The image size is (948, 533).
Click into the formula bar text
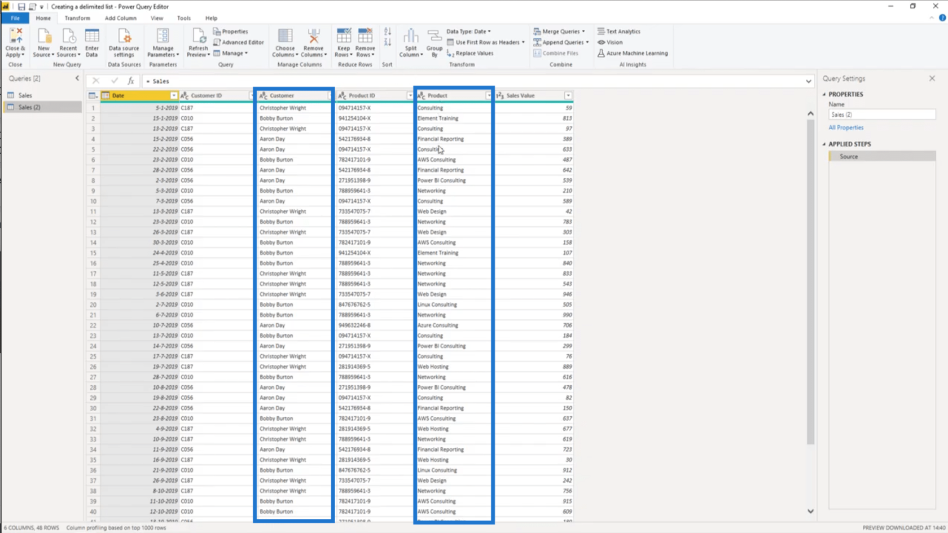[473, 81]
